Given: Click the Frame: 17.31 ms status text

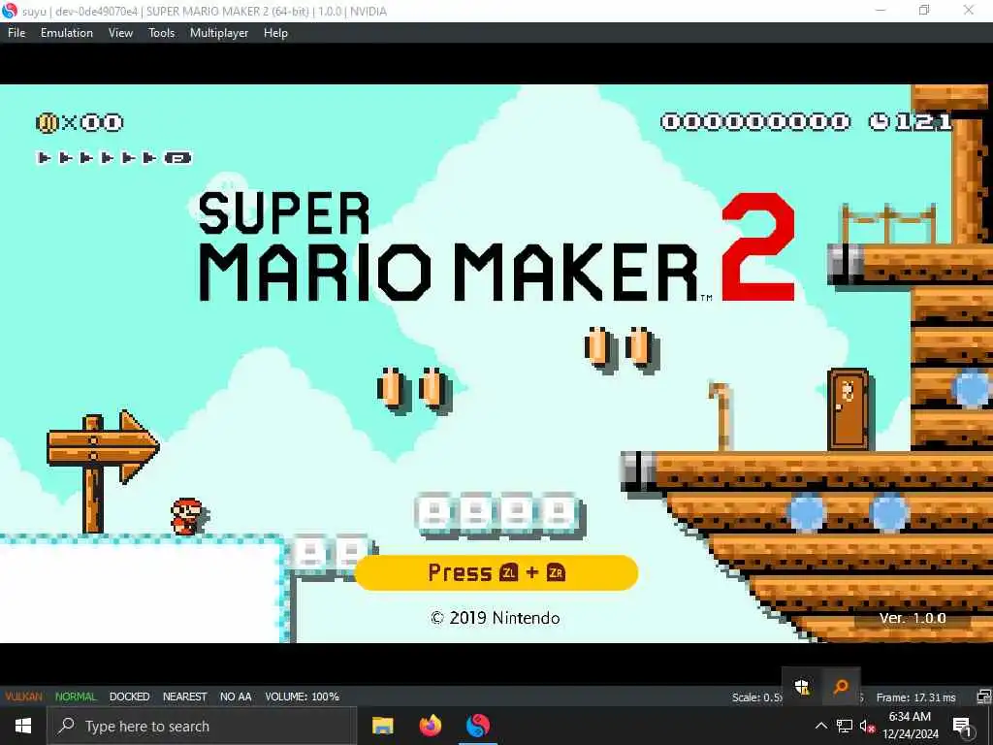Looking at the screenshot, I should click(915, 697).
